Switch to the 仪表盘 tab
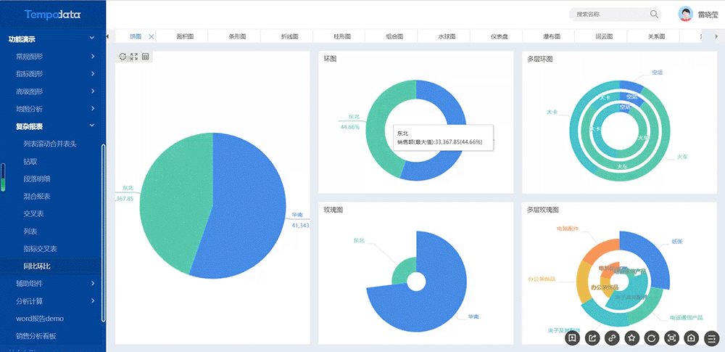Image resolution: width=725 pixels, height=352 pixels. click(x=499, y=36)
